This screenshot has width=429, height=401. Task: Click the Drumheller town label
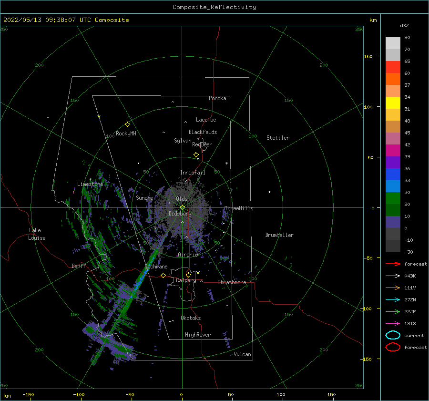click(279, 235)
